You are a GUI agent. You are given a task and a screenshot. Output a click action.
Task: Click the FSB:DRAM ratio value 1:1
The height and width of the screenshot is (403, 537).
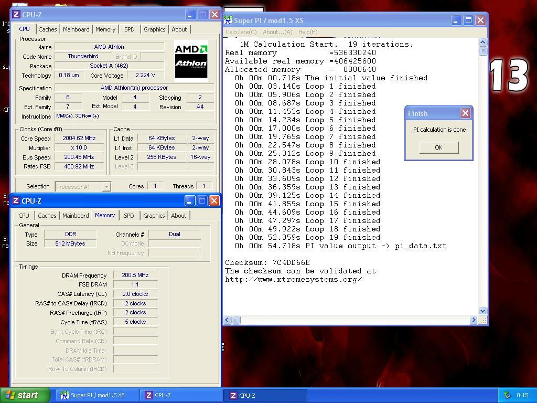click(135, 284)
